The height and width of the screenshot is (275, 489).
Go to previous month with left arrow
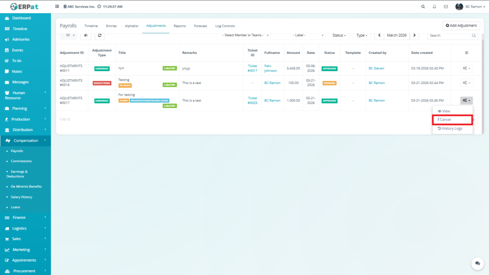tap(379, 35)
